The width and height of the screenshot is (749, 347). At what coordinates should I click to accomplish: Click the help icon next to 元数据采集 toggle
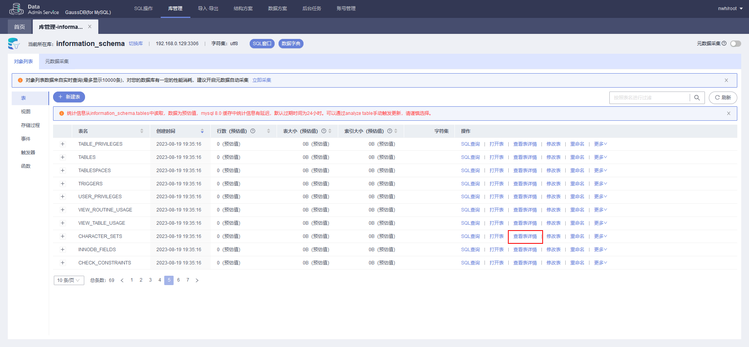pyautogui.click(x=724, y=44)
